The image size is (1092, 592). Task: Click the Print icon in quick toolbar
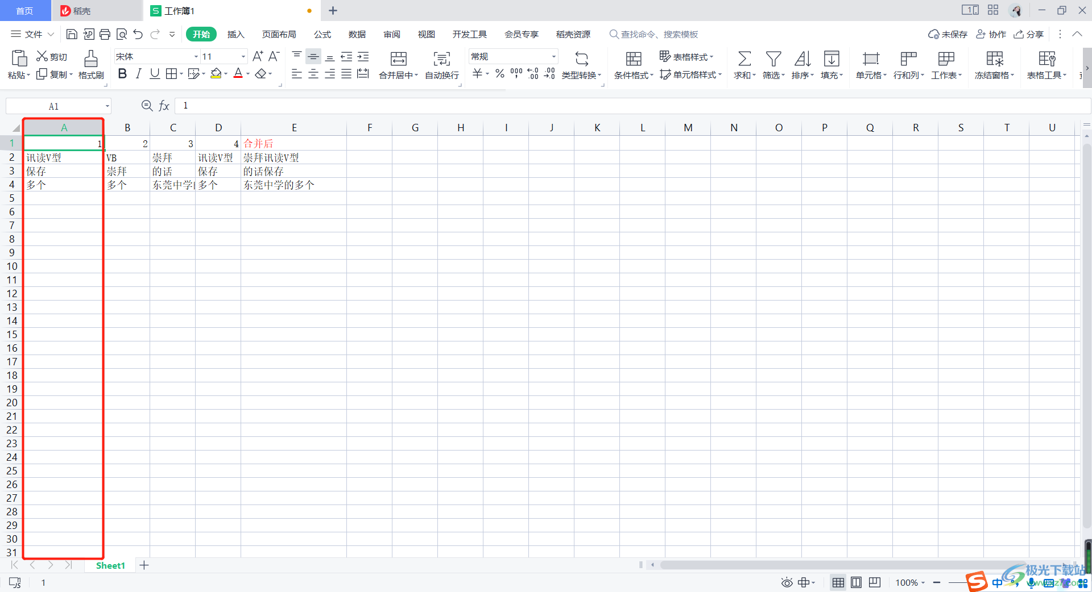pos(105,34)
